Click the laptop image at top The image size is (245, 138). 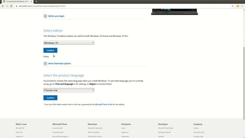pos(175,12)
